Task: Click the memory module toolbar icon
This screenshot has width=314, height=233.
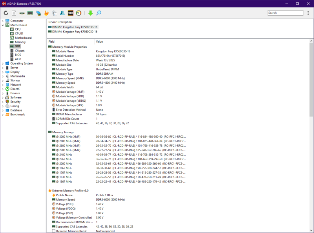Action: [x=30, y=13]
